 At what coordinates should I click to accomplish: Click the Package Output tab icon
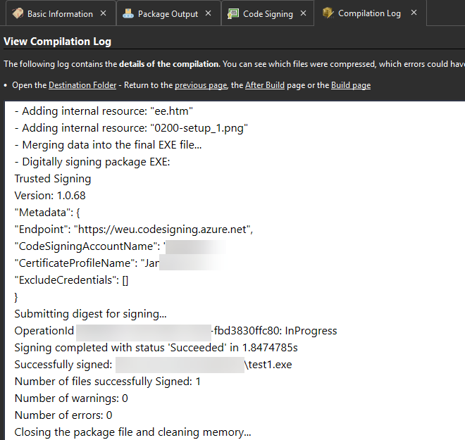click(x=128, y=13)
